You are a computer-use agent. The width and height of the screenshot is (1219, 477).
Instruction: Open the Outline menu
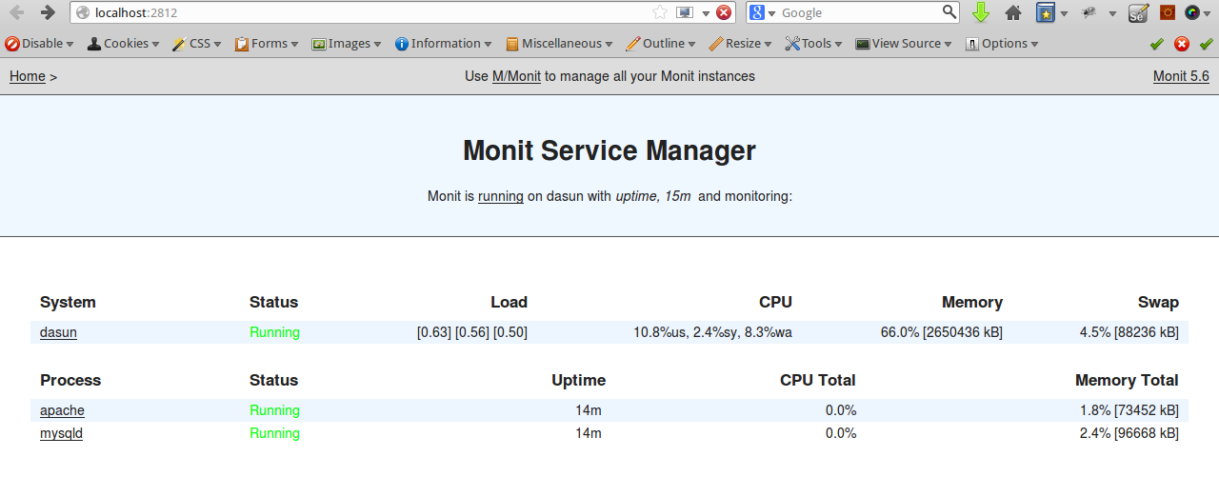pos(660,44)
